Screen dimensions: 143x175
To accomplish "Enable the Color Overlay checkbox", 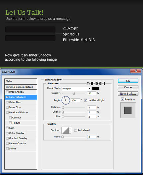I will (7, 133).
